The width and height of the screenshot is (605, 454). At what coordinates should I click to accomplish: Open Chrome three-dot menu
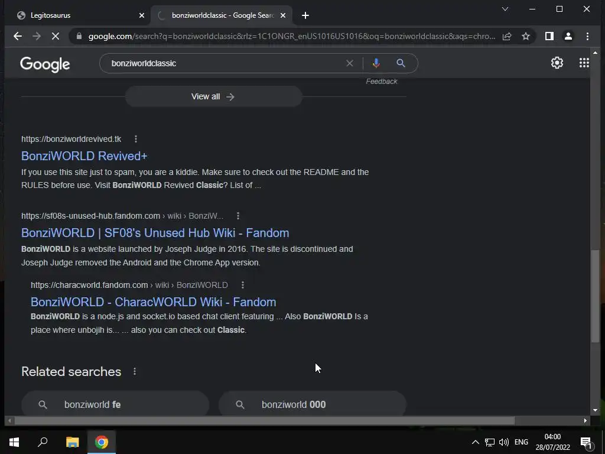coord(587,36)
